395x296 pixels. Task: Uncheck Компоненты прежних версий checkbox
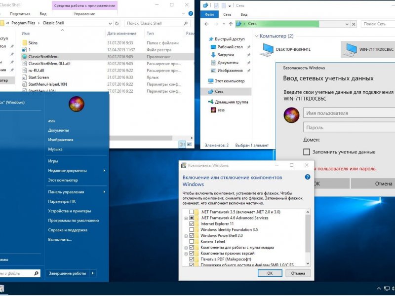coord(192,253)
